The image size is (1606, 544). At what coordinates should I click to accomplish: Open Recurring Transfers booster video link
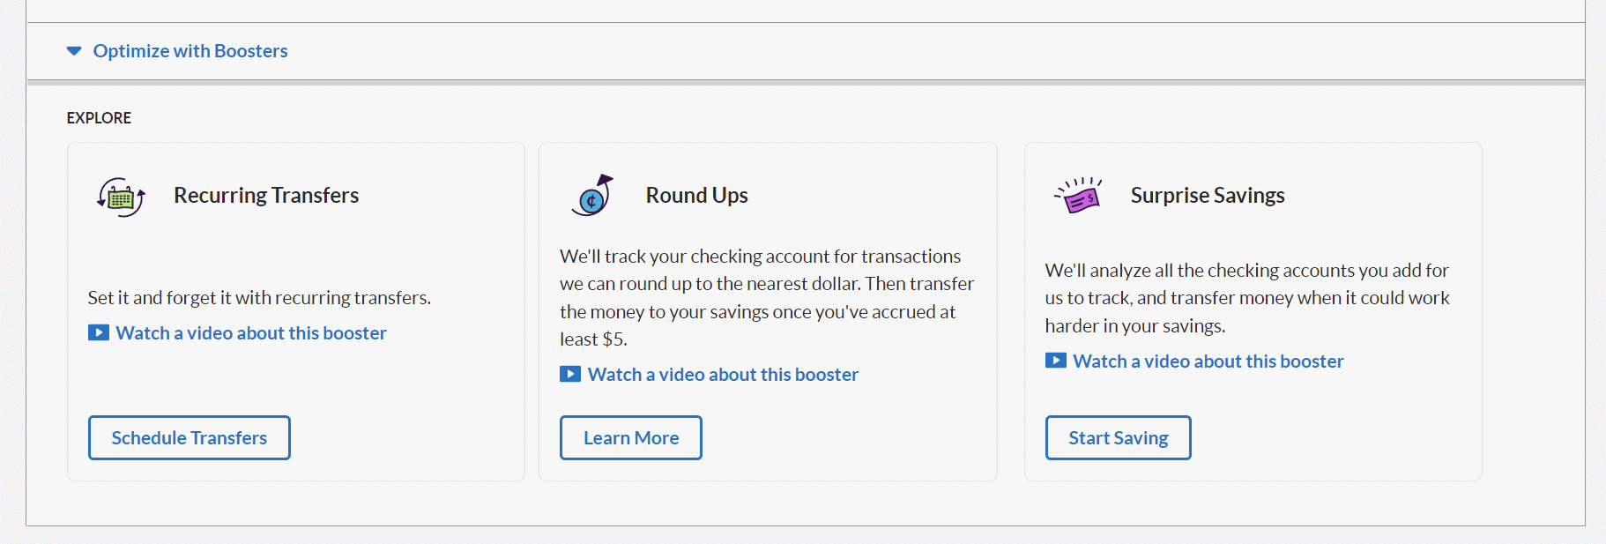(x=251, y=333)
